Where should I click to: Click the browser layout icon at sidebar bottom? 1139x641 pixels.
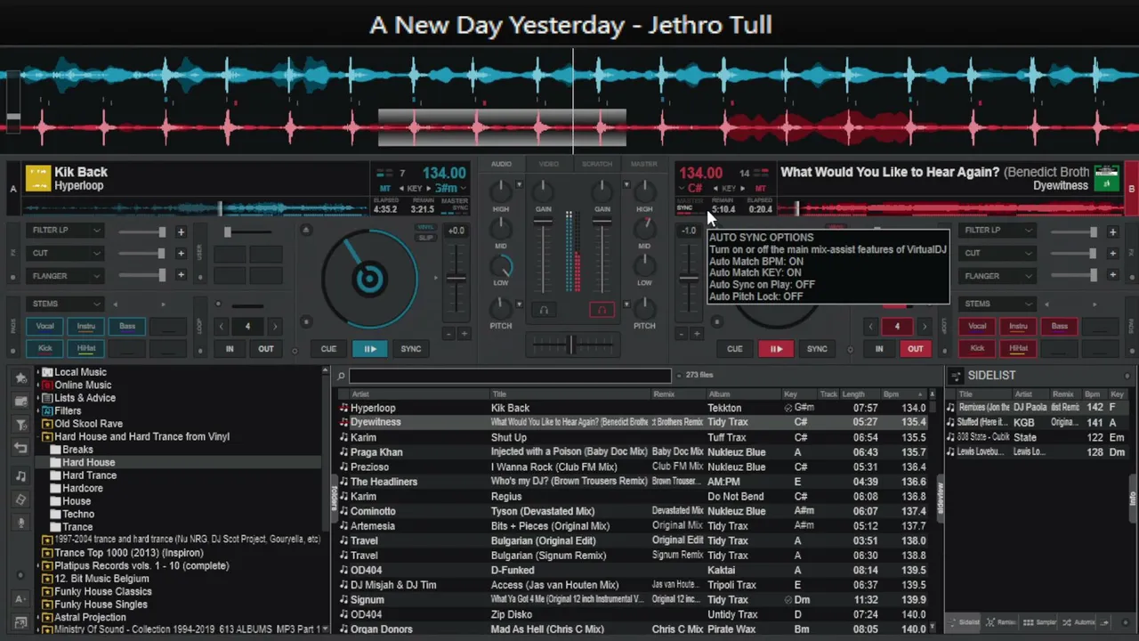coord(20,621)
